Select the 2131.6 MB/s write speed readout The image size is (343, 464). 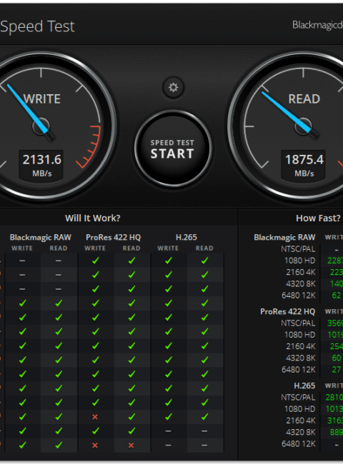pos(41,165)
